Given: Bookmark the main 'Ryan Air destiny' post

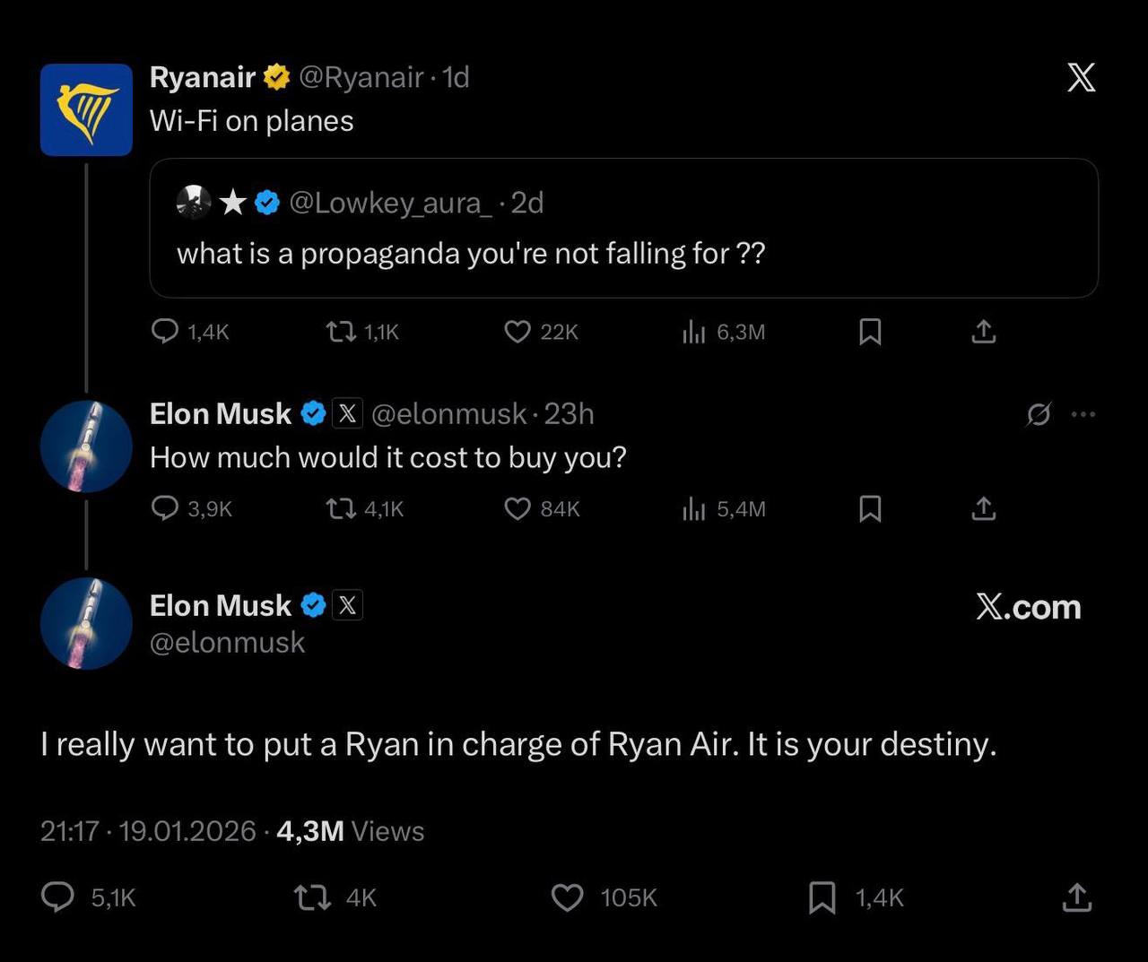Looking at the screenshot, I should point(822,897).
